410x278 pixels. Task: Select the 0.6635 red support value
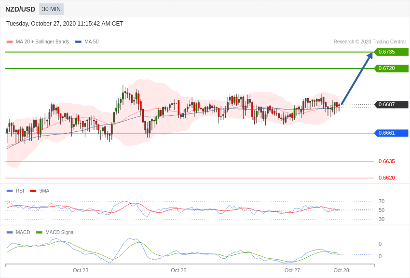tap(386, 161)
